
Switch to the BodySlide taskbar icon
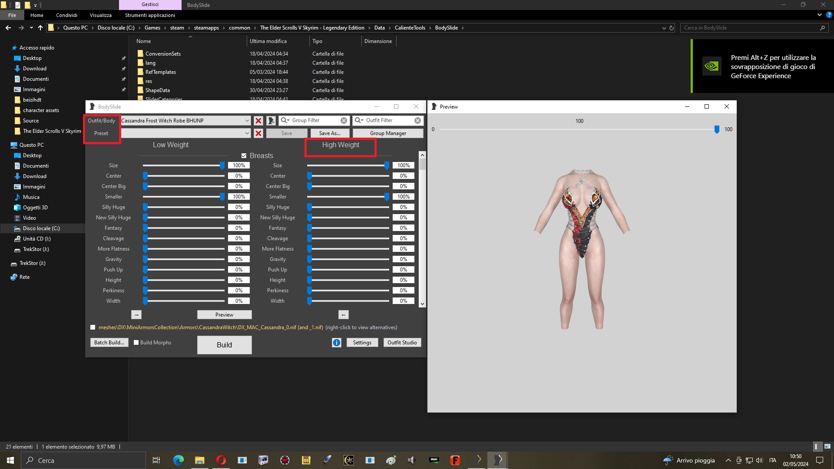(498, 459)
